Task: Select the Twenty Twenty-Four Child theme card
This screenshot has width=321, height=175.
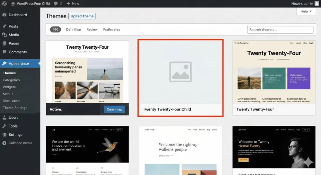Action: pos(181,78)
